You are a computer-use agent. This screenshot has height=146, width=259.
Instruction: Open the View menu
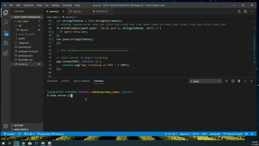39,5
